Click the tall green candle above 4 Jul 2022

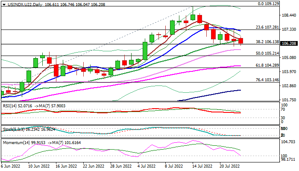tap(145, 51)
